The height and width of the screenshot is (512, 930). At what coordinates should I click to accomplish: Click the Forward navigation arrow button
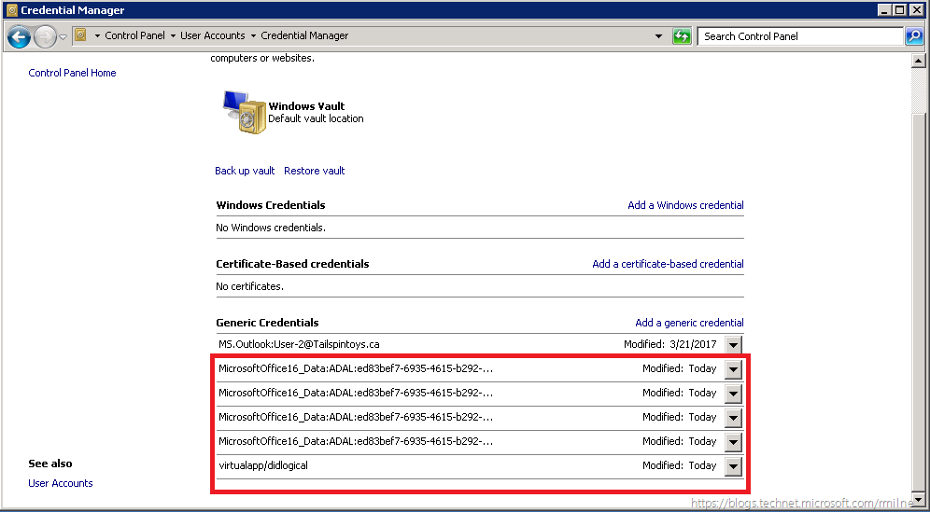[x=45, y=36]
